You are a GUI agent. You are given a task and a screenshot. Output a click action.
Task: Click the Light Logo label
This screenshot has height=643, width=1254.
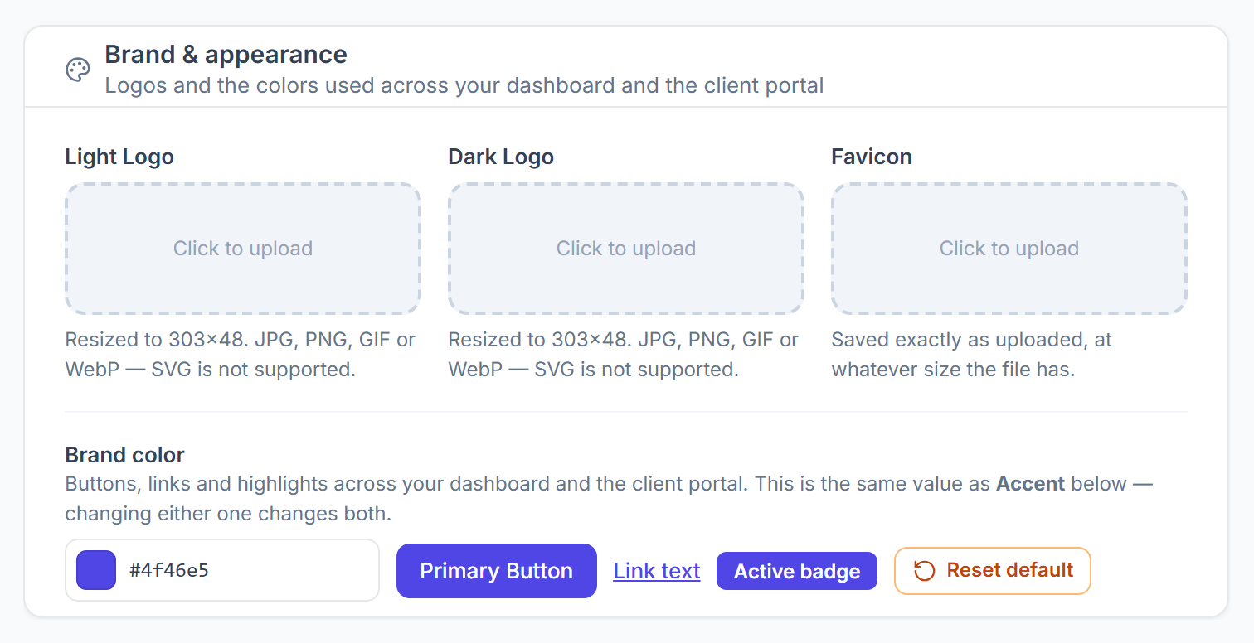[x=119, y=157]
